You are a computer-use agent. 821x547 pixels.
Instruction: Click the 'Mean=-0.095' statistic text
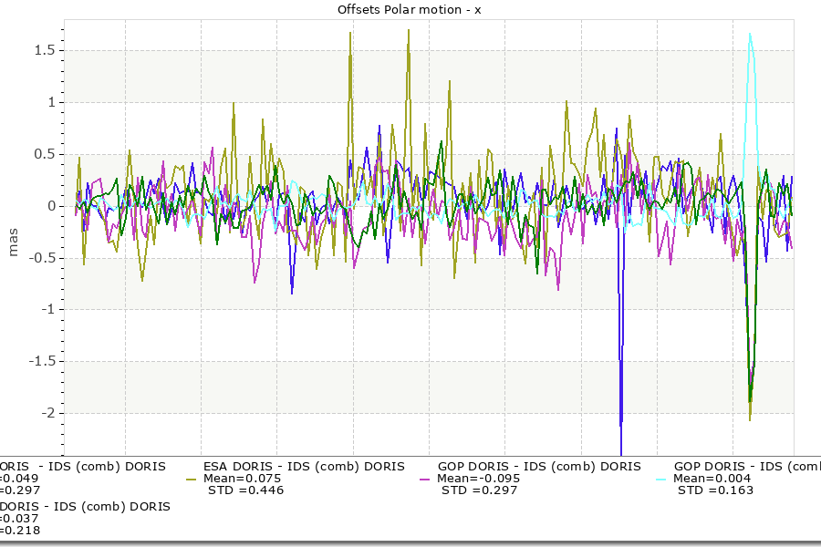479,479
